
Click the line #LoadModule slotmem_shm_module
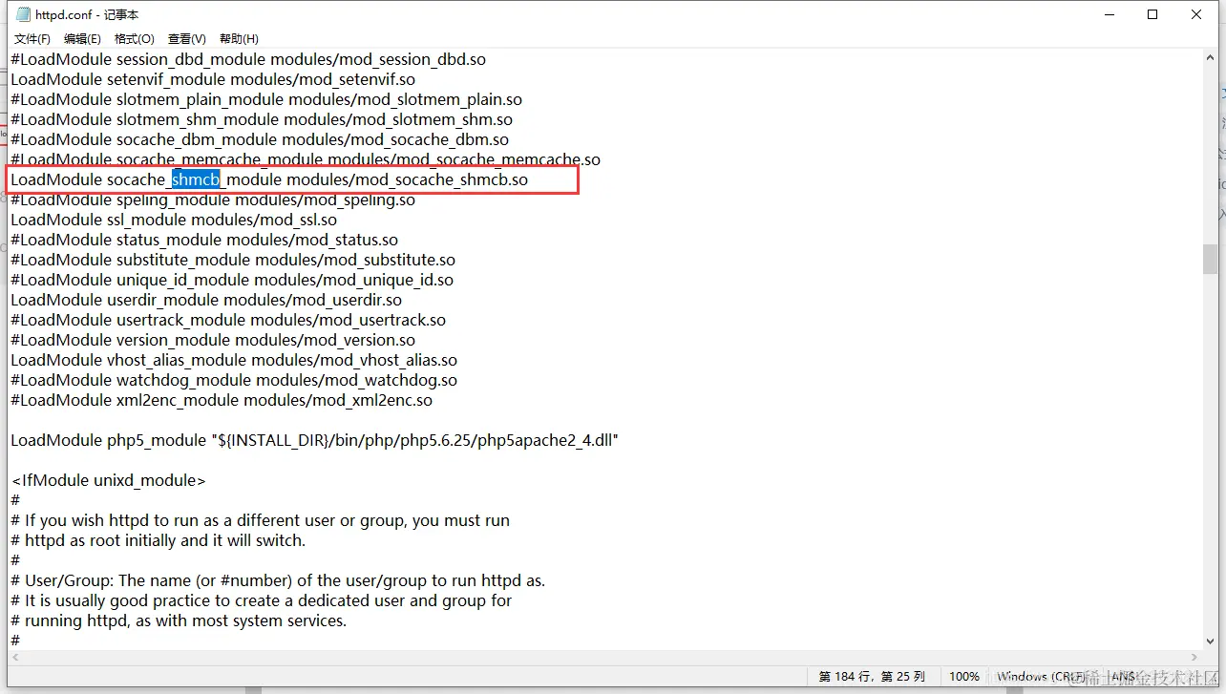click(262, 119)
